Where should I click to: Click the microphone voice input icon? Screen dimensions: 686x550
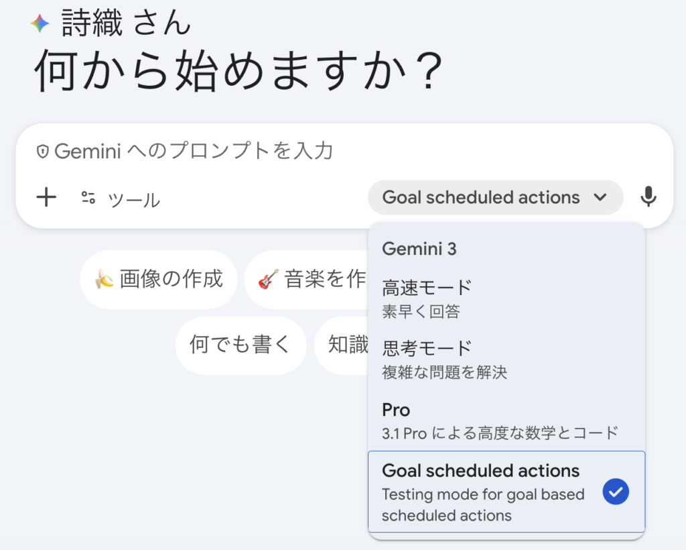tap(648, 197)
